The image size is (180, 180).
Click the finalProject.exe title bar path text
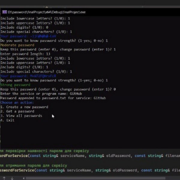[x=46, y=12]
